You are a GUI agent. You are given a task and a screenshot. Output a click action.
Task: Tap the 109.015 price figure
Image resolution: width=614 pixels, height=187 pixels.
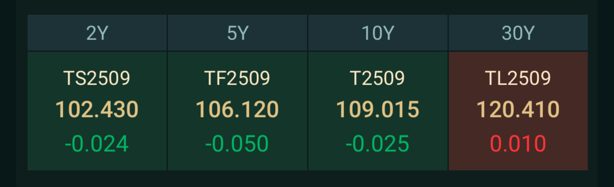tap(377, 109)
